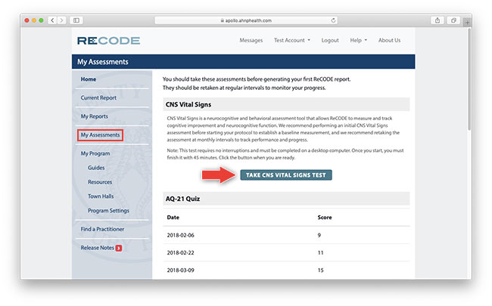Image resolution: width=492 pixels, height=306 pixels.
Task: Select My Assessments in the sidebar
Action: 100,135
